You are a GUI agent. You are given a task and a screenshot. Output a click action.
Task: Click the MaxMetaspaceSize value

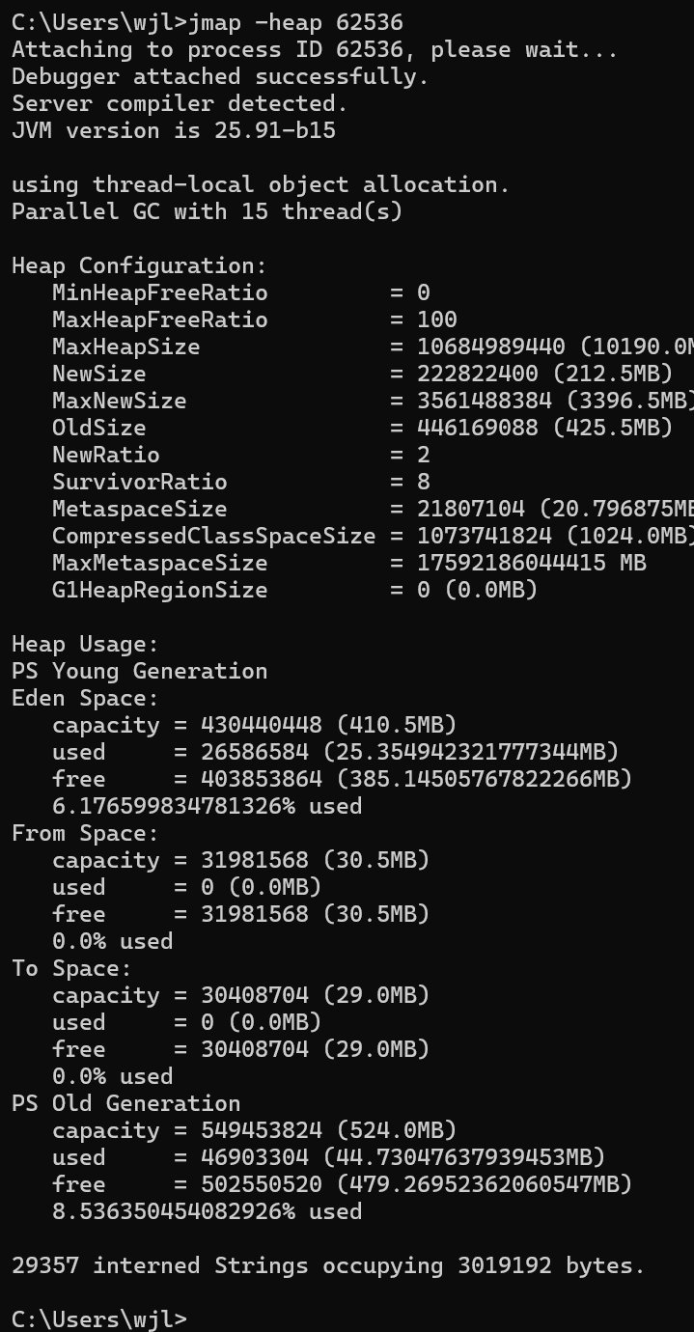pyautogui.click(x=531, y=563)
